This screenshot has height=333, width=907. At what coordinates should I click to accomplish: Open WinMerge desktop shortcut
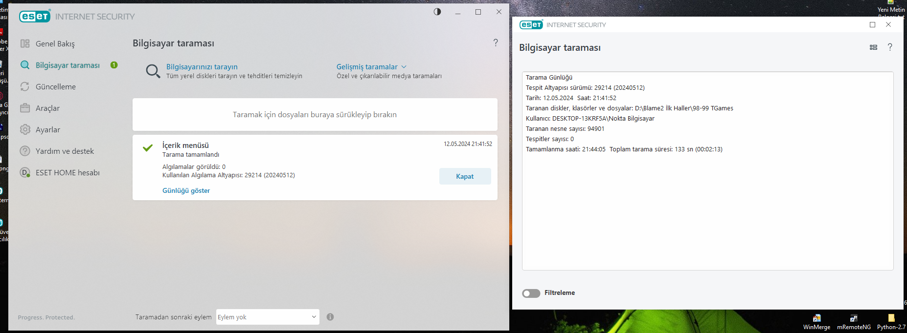(816, 321)
